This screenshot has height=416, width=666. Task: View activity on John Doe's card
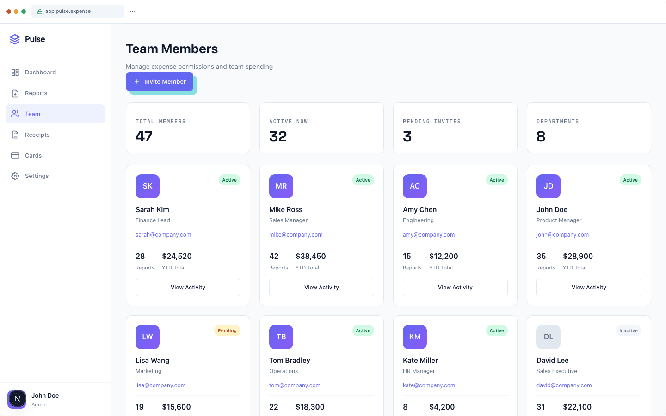pos(589,288)
